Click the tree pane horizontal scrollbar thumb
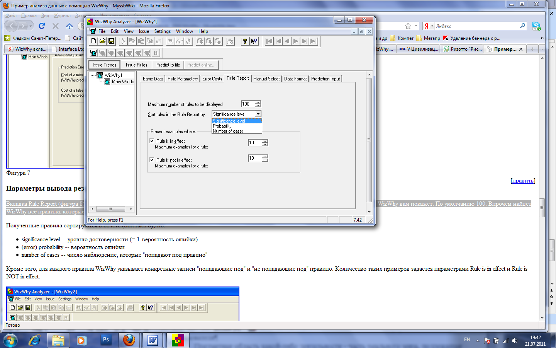This screenshot has height=348, width=556. [110, 209]
